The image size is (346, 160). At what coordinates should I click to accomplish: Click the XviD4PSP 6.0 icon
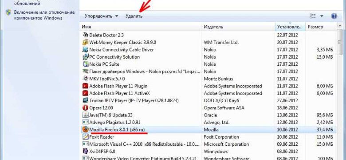click(x=85, y=152)
